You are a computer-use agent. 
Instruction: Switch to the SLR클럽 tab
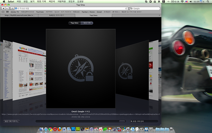(x=57, y=15)
